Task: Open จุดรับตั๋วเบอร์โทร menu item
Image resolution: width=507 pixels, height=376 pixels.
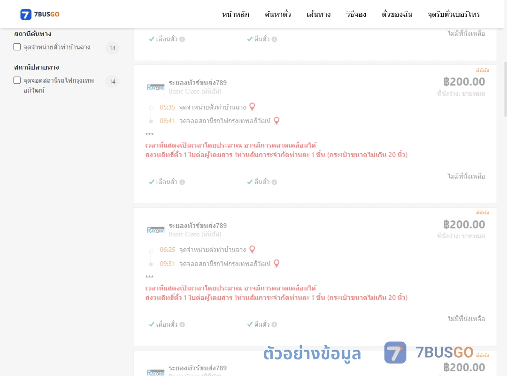Action: [453, 14]
